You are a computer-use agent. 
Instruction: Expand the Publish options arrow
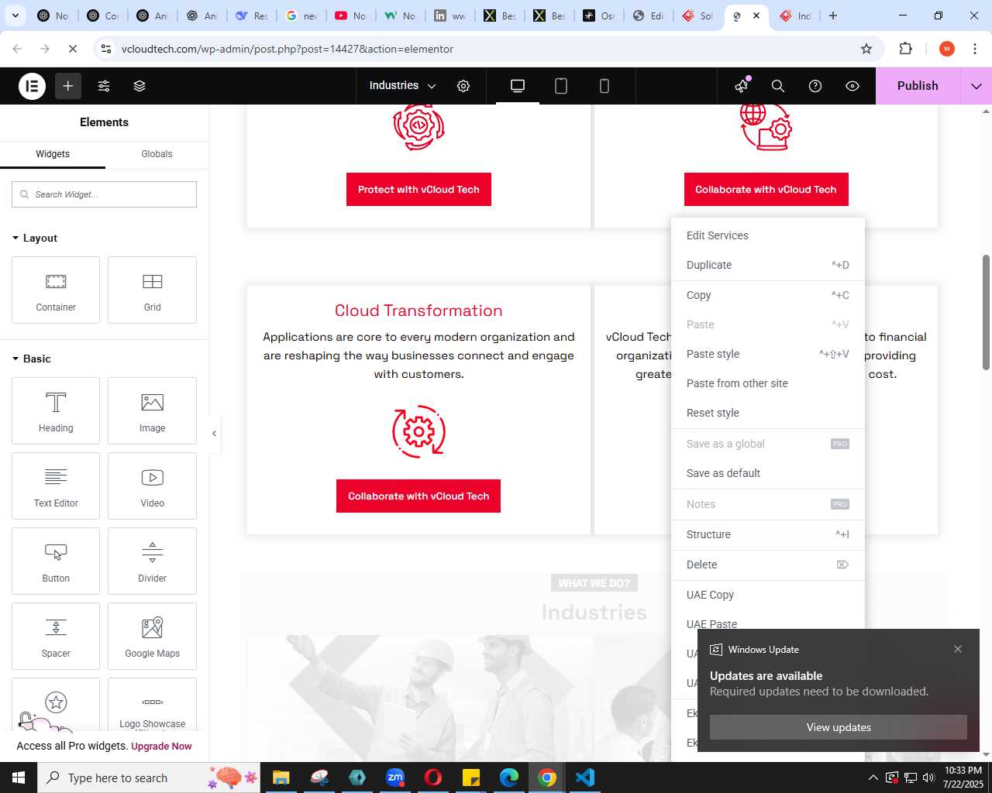(x=976, y=86)
